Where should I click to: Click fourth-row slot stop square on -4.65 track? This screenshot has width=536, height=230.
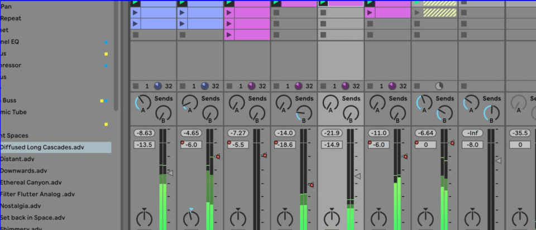[x=183, y=35]
